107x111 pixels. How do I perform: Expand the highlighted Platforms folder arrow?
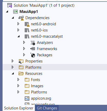click(13, 67)
